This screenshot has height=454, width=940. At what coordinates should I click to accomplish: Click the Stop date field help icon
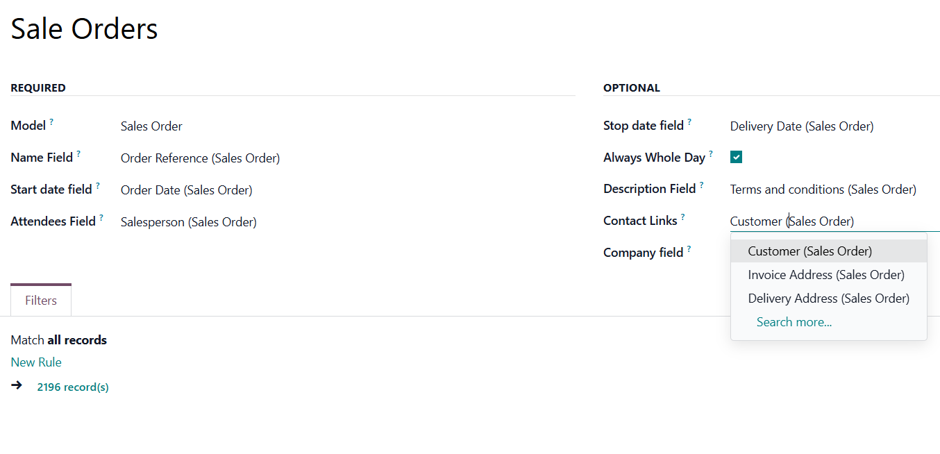689,122
